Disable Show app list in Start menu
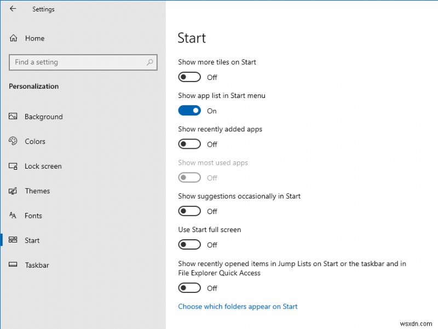 click(189, 111)
